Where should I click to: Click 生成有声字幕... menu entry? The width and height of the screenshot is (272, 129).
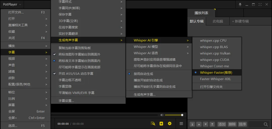coord(159,95)
